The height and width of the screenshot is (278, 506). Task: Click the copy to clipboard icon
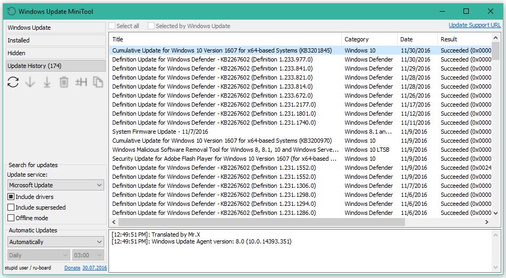98,82
